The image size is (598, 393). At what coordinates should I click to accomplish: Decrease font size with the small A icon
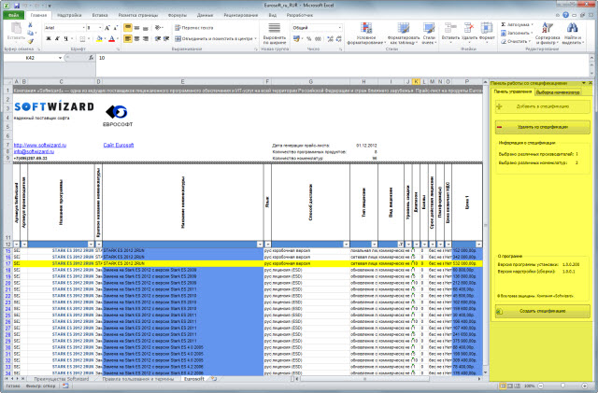click(116, 28)
